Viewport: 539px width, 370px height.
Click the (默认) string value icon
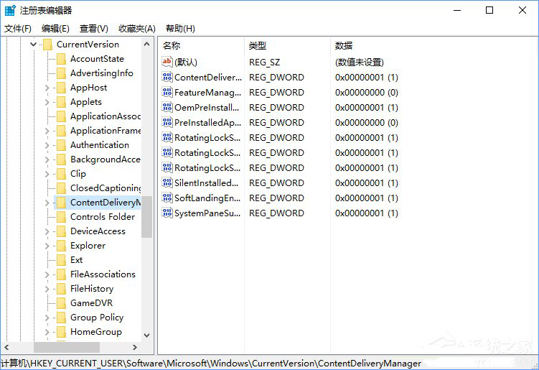[x=167, y=62]
